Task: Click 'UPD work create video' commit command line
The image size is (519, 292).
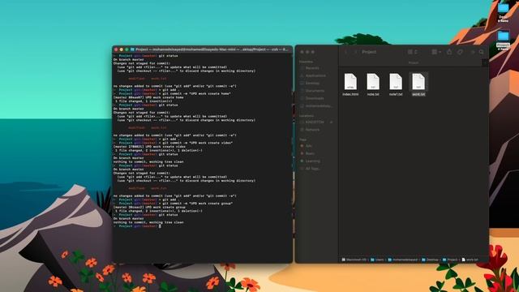Action: pos(173,143)
